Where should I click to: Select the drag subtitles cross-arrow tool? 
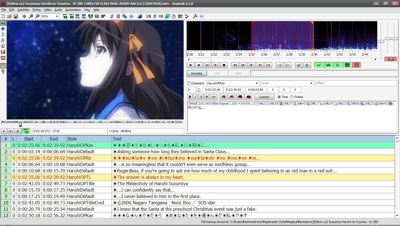coord(3,29)
